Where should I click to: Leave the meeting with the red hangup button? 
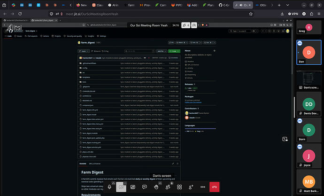point(214,187)
